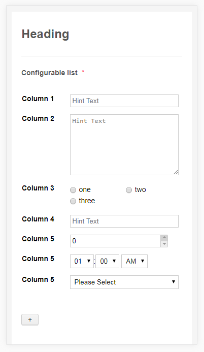204x352 pixels.
Task: Click the "Column 3" label
Action: [x=38, y=188]
